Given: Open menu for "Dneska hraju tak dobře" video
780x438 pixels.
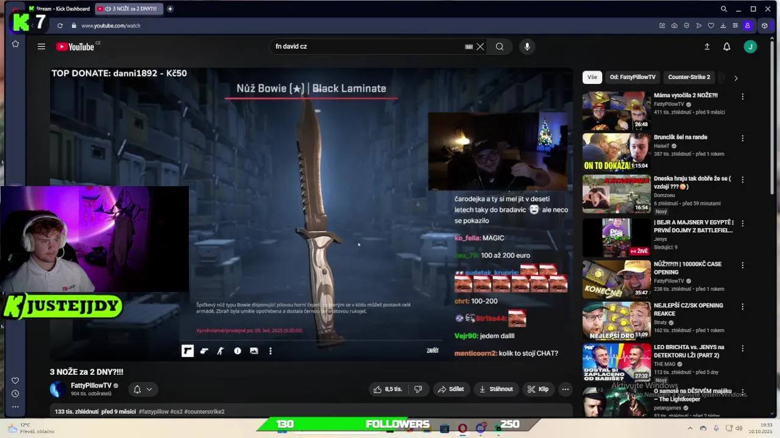Looking at the screenshot, I should 742,179.
